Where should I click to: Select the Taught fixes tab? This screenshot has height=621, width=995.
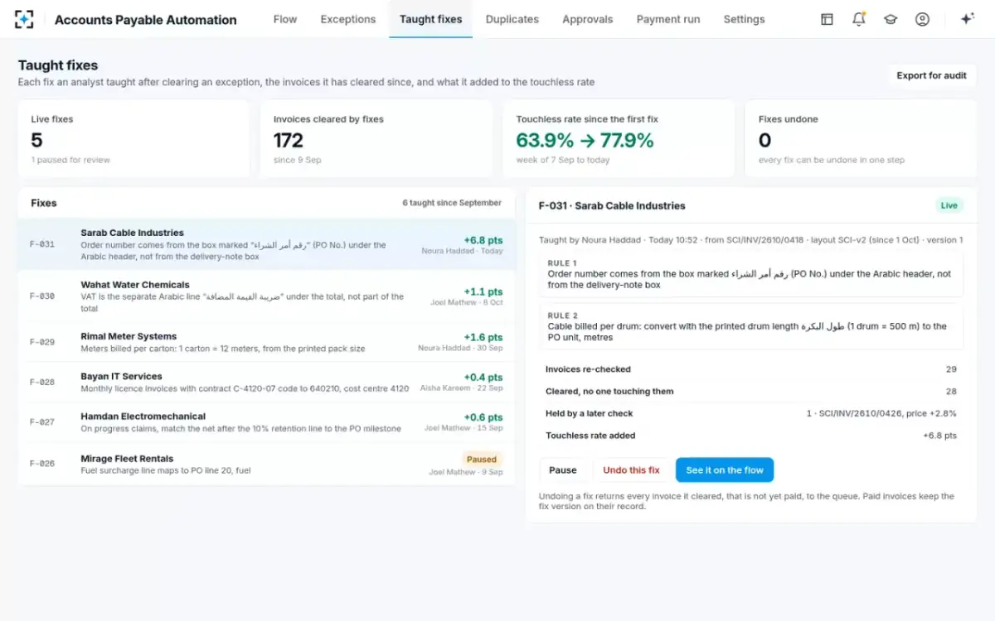tap(431, 19)
